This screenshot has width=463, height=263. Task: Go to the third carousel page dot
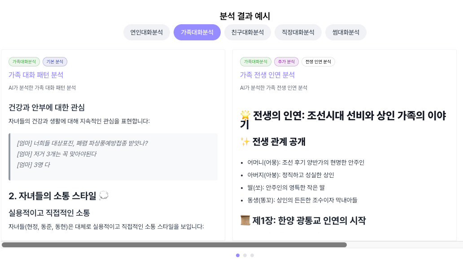tap(252, 255)
